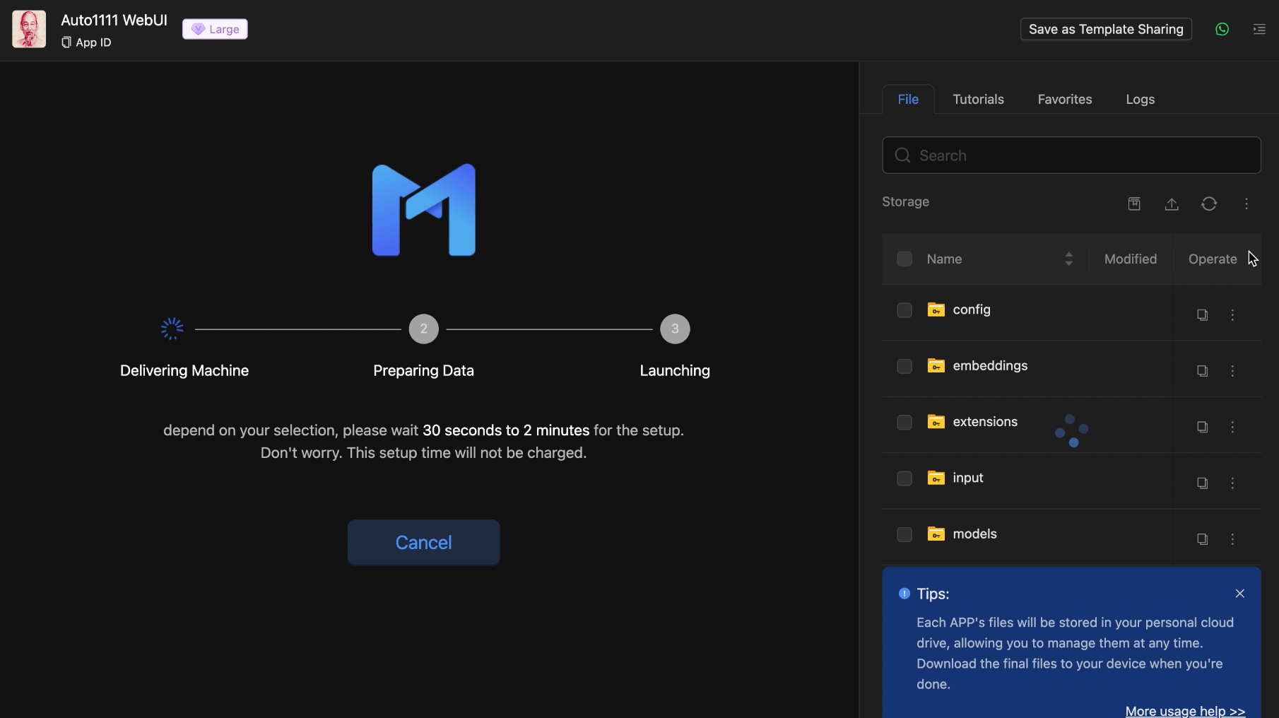
Task: Copy the App ID
Action: pos(66,42)
